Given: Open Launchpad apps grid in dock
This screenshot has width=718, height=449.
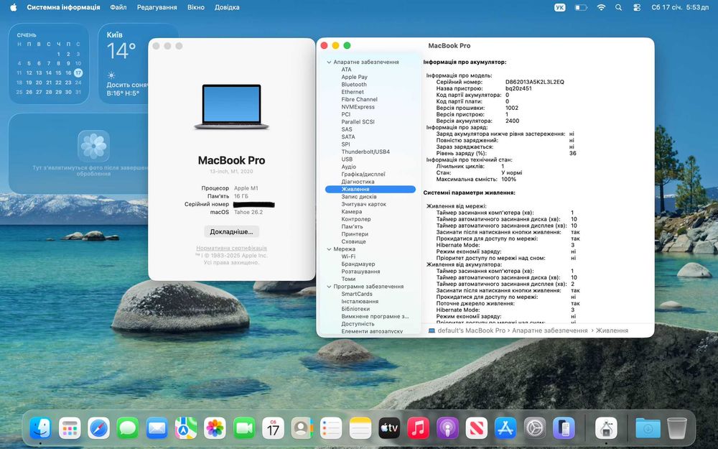Looking at the screenshot, I should 70,428.
